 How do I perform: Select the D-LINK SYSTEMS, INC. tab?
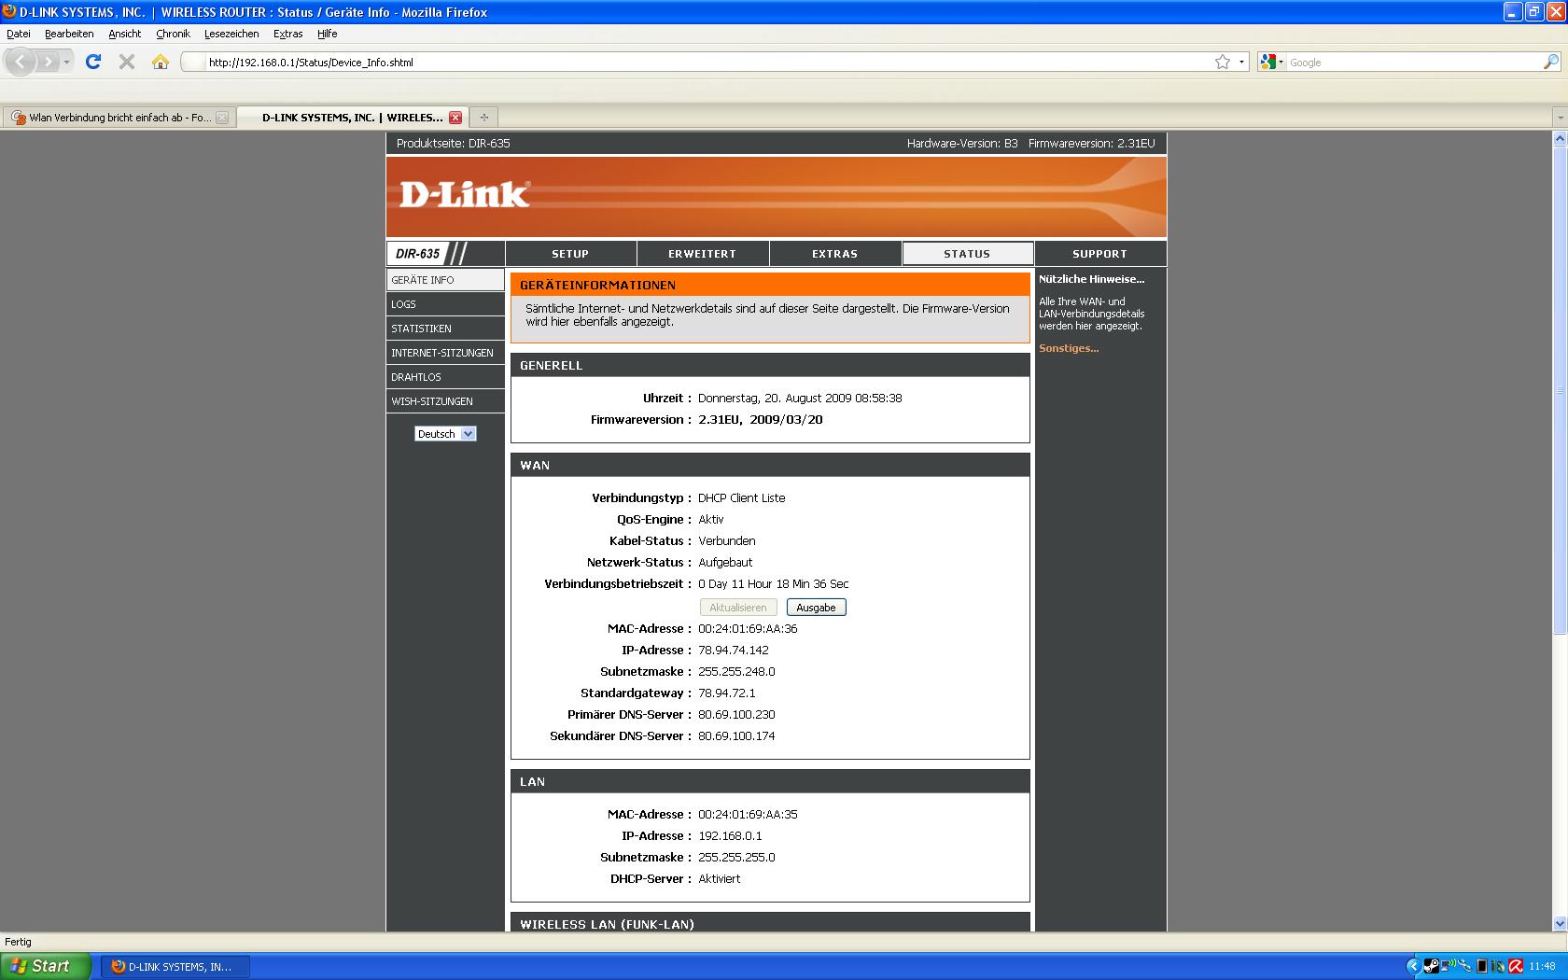353,118
